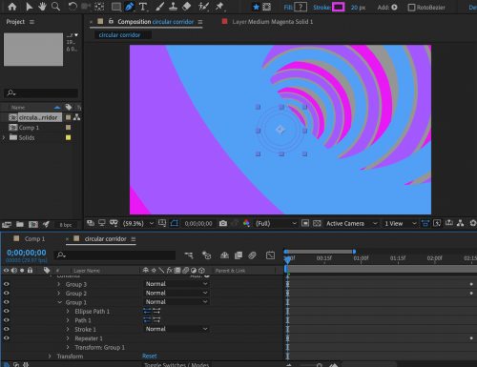Screen dimensions: 477x367
Task: Open the resolution (Full) dropdown
Action: coord(276,223)
